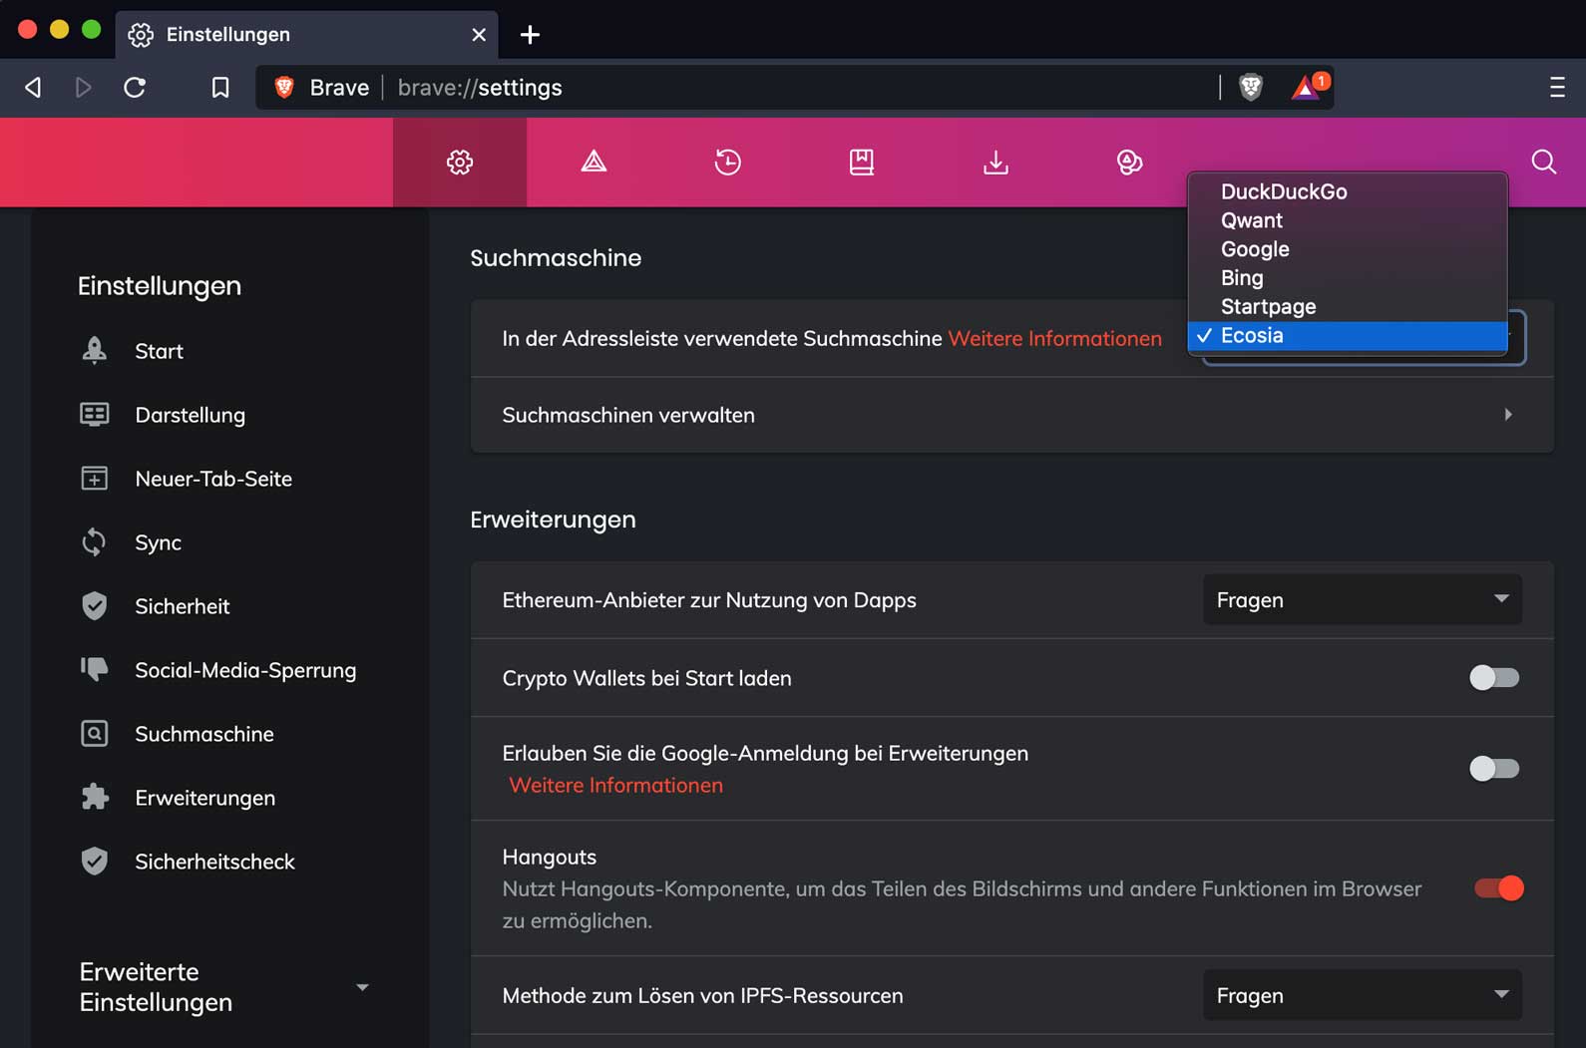
Task: Open the Settings gear tab in pink toolbar
Action: click(x=460, y=162)
